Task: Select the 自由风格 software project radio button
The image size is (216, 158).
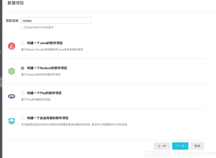Action: [x=23, y=118]
